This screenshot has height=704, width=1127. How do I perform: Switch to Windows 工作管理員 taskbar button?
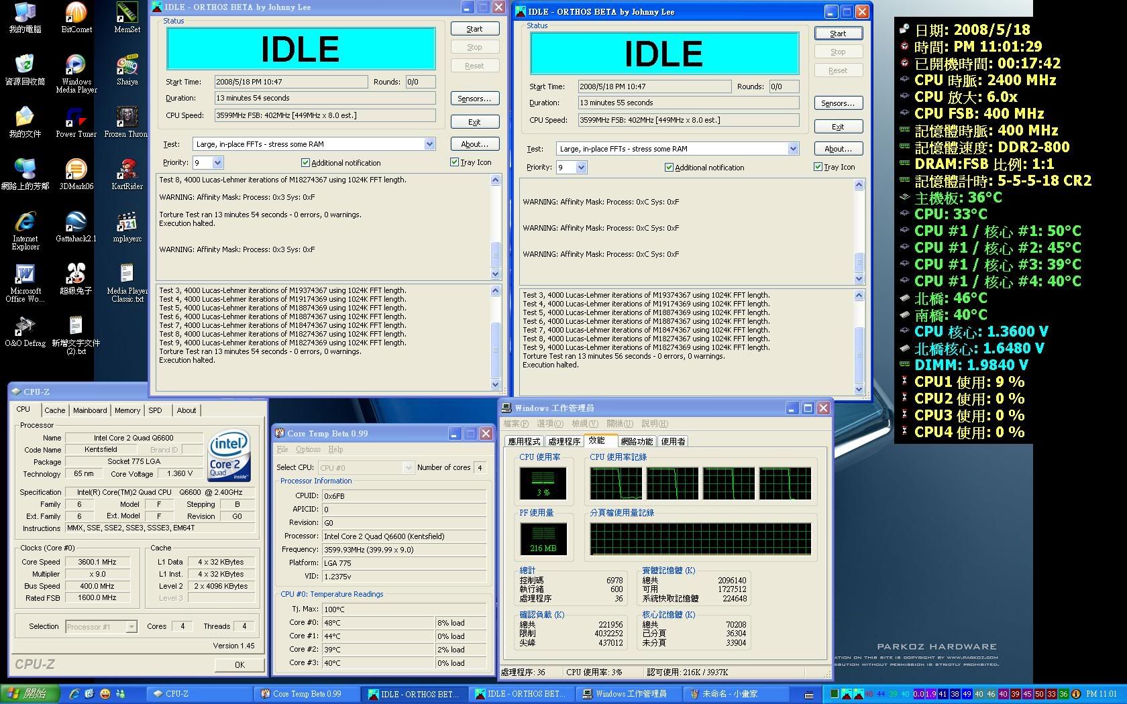[x=630, y=694]
